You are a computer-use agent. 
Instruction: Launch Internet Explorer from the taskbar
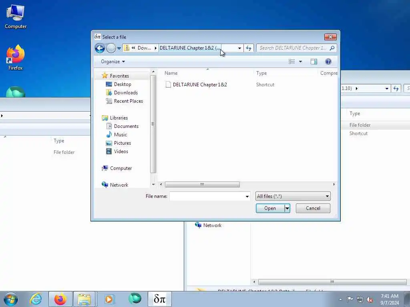coord(36,299)
